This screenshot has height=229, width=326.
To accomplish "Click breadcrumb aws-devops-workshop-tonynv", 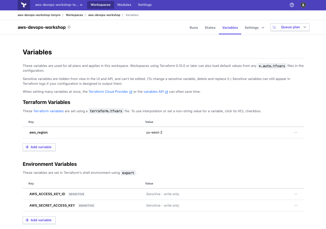I will tap(39, 15).
